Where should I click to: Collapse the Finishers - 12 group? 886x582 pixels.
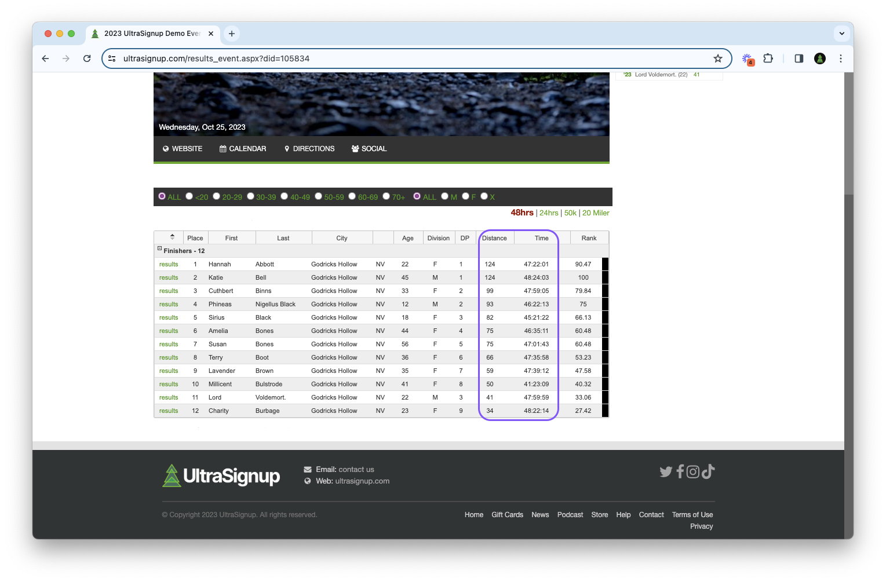tap(159, 248)
